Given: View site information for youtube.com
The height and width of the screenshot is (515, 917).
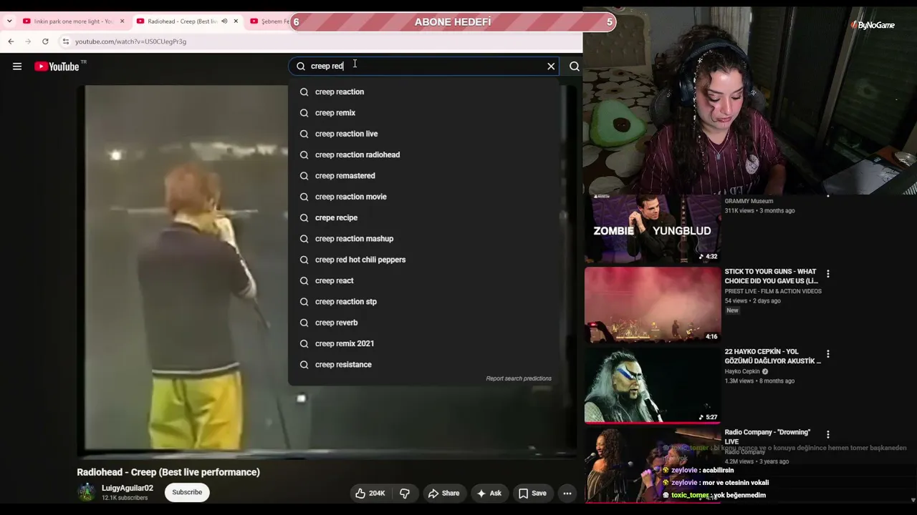Looking at the screenshot, I should [x=65, y=41].
